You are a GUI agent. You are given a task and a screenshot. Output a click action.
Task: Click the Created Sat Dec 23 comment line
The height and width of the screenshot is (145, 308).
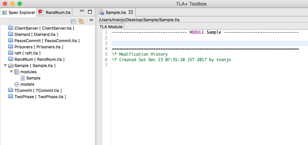click(171, 60)
